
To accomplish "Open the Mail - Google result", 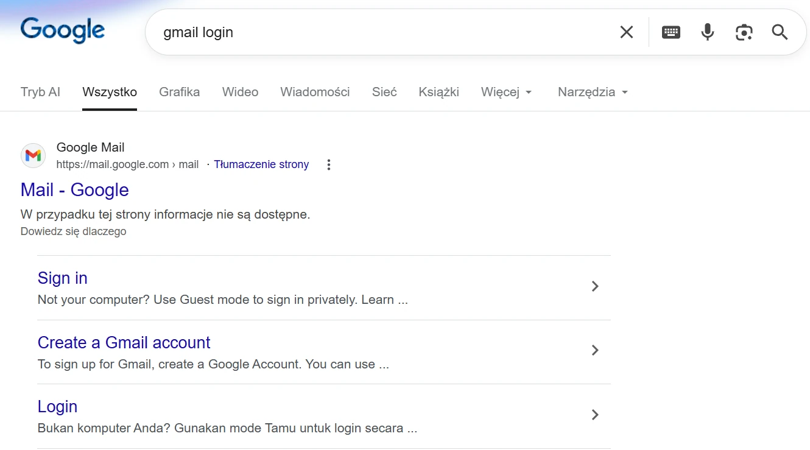I will [74, 190].
